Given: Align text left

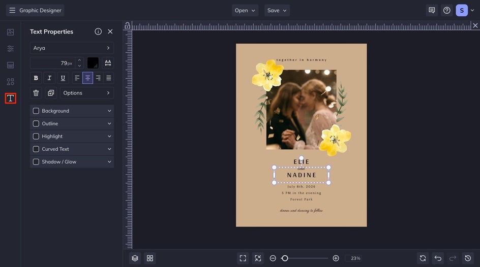Looking at the screenshot, I should 77,78.
